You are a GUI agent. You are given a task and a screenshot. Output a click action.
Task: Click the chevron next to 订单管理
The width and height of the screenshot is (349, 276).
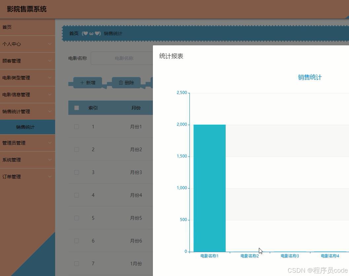pyautogui.click(x=50, y=177)
